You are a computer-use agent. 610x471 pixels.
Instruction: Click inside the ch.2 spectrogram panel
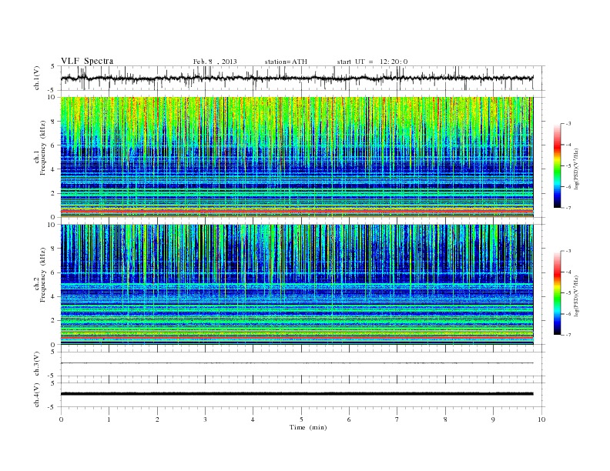pyautogui.click(x=297, y=284)
